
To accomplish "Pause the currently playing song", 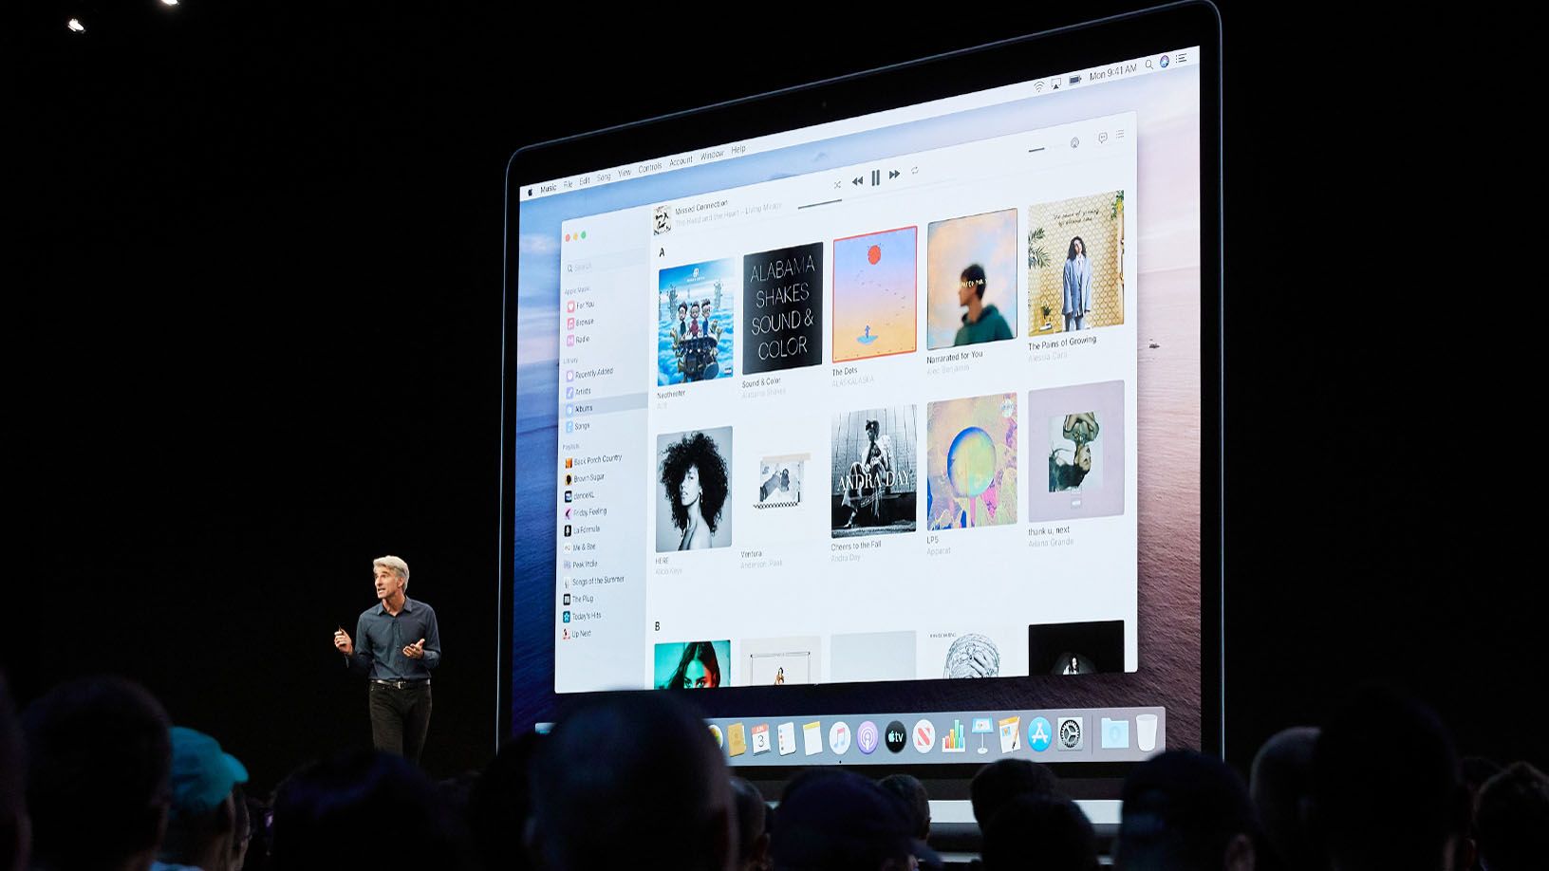I will coord(874,178).
